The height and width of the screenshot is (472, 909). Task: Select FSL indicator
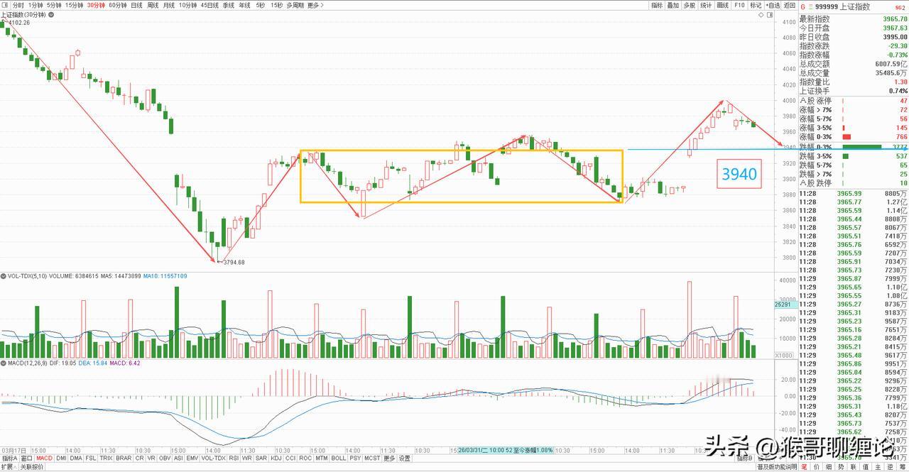coord(91,458)
